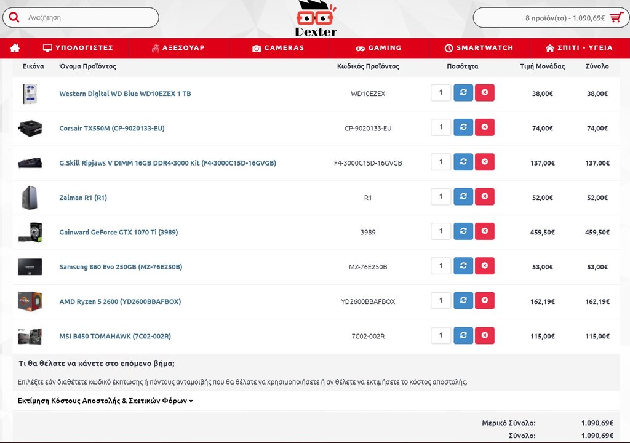Click the search magnifier icon
Screen dimensions: 630x443
(14, 17)
